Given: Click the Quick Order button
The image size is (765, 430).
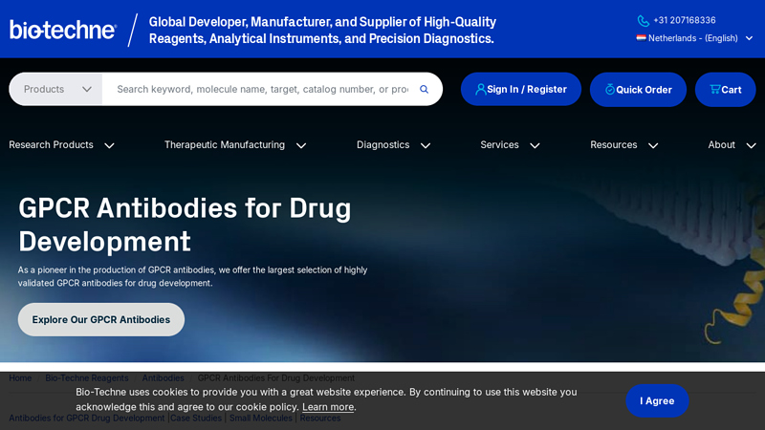Looking at the screenshot, I should pyautogui.click(x=638, y=89).
